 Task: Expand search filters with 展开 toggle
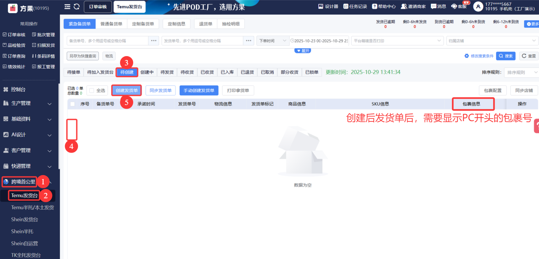coord(303,51)
